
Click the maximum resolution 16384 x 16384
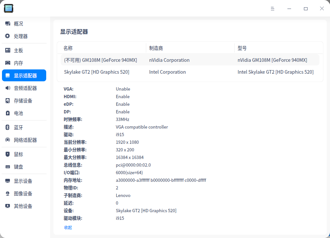130,157
